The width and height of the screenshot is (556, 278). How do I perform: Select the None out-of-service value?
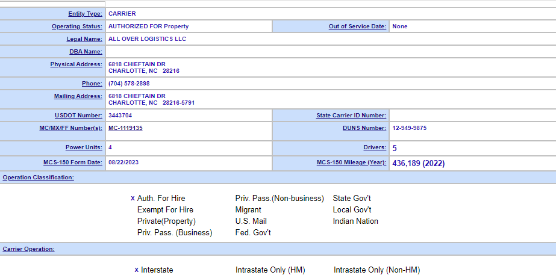click(x=400, y=26)
